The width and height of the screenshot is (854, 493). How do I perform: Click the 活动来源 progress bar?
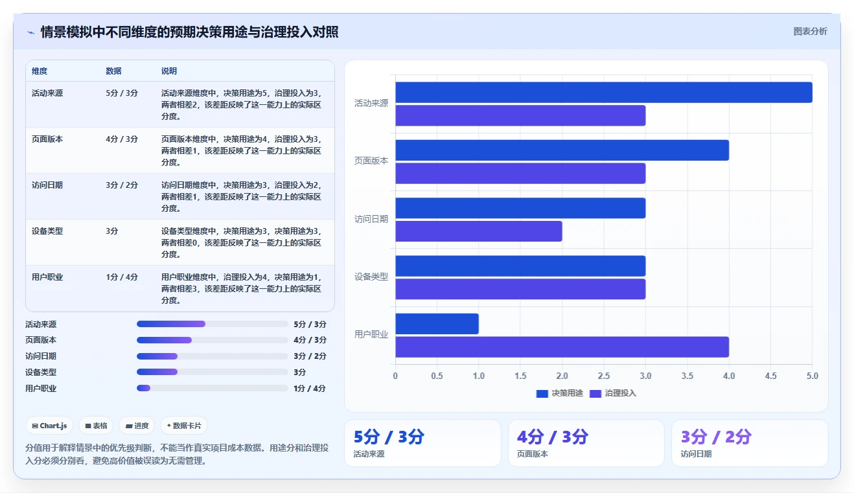pos(212,324)
